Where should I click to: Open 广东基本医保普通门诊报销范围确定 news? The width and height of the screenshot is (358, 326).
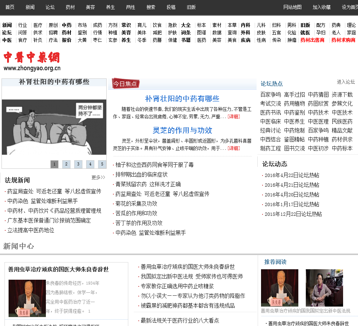pos(49,220)
